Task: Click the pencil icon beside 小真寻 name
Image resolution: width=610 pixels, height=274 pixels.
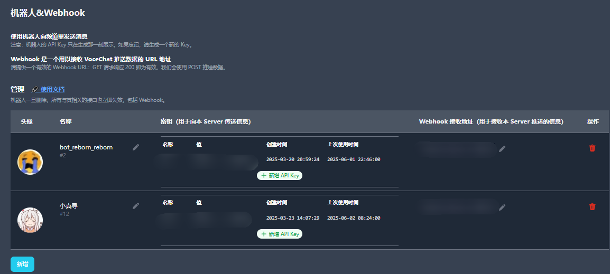Action: tap(136, 206)
